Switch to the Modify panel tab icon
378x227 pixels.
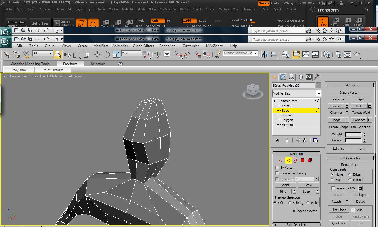pyautogui.click(x=283, y=77)
